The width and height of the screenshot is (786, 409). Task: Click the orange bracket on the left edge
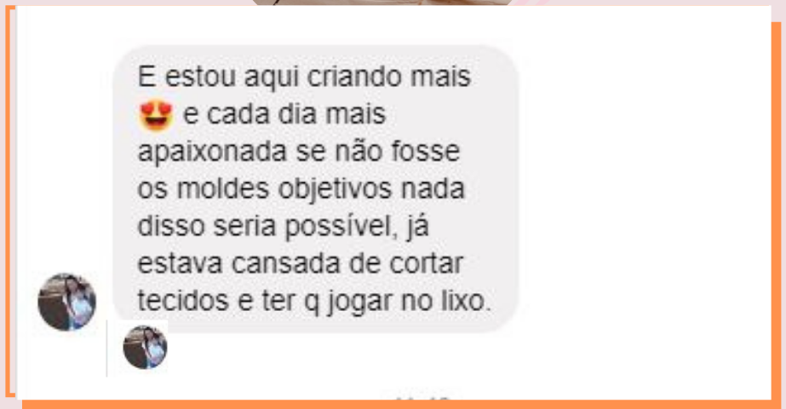click(9, 201)
